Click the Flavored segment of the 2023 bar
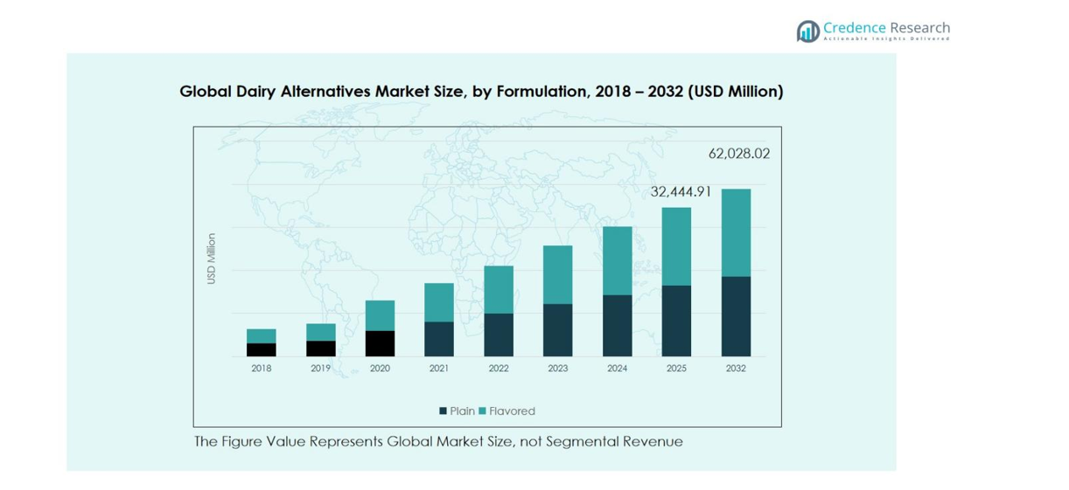The height and width of the screenshot is (490, 1069). tap(557, 274)
